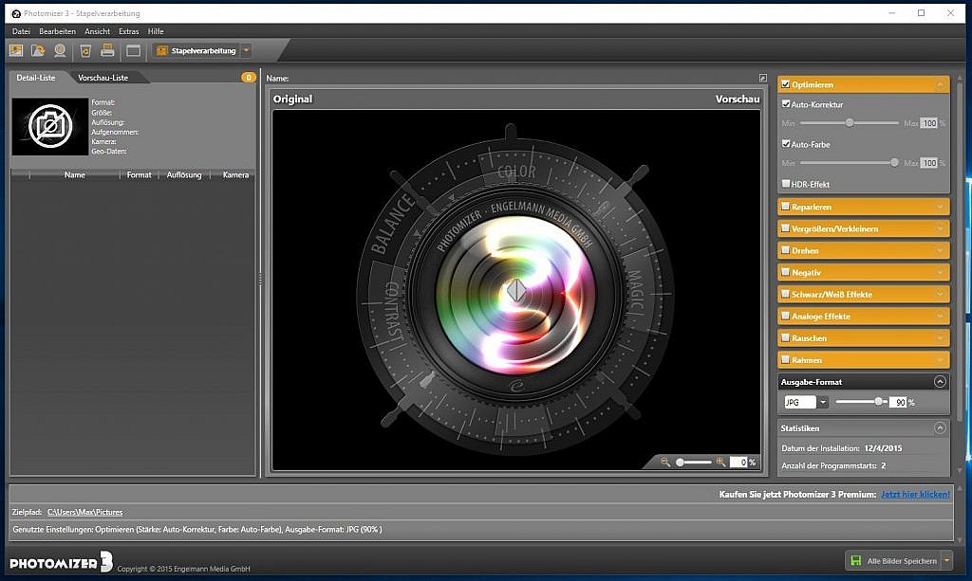
Task: Click the Auto-Korrektur Max percent field
Action: pyautogui.click(x=928, y=123)
